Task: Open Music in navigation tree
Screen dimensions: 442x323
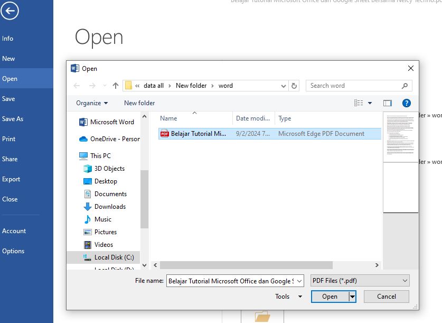Action: pos(97,219)
